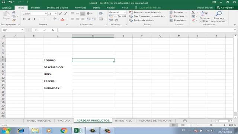
Task: Click the Compartir button
Action: tap(225, 7)
